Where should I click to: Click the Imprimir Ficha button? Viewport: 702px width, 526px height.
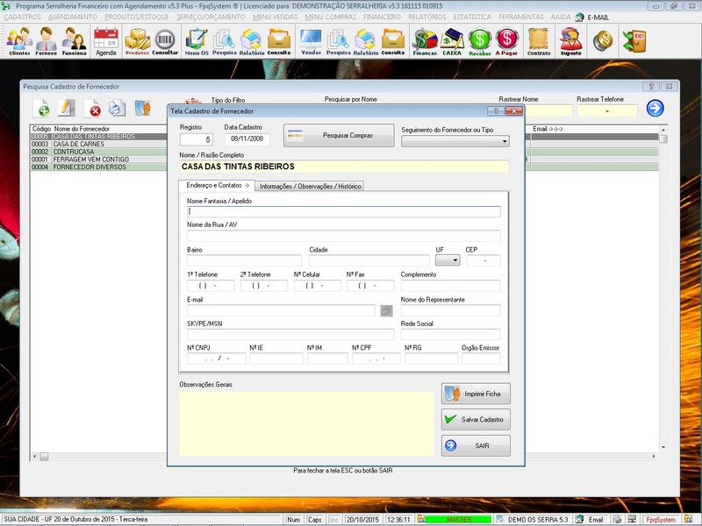click(x=476, y=394)
